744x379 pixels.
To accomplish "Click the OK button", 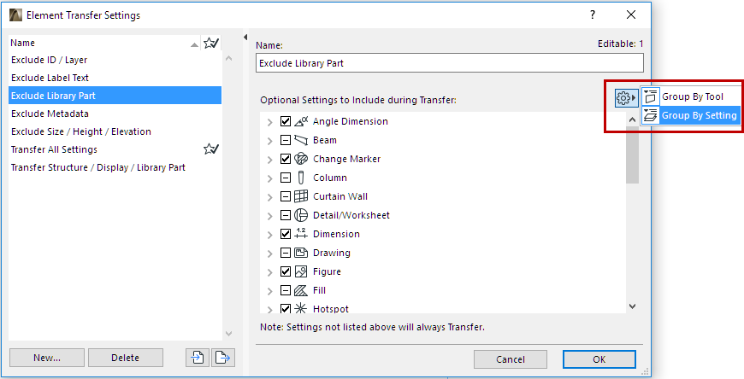I will pyautogui.click(x=599, y=359).
